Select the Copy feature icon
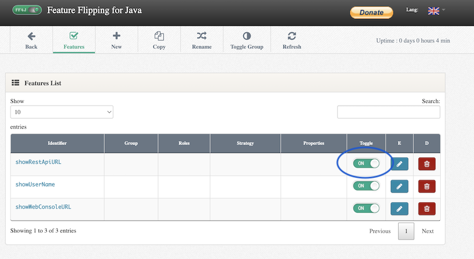474x259 pixels. [x=159, y=36]
